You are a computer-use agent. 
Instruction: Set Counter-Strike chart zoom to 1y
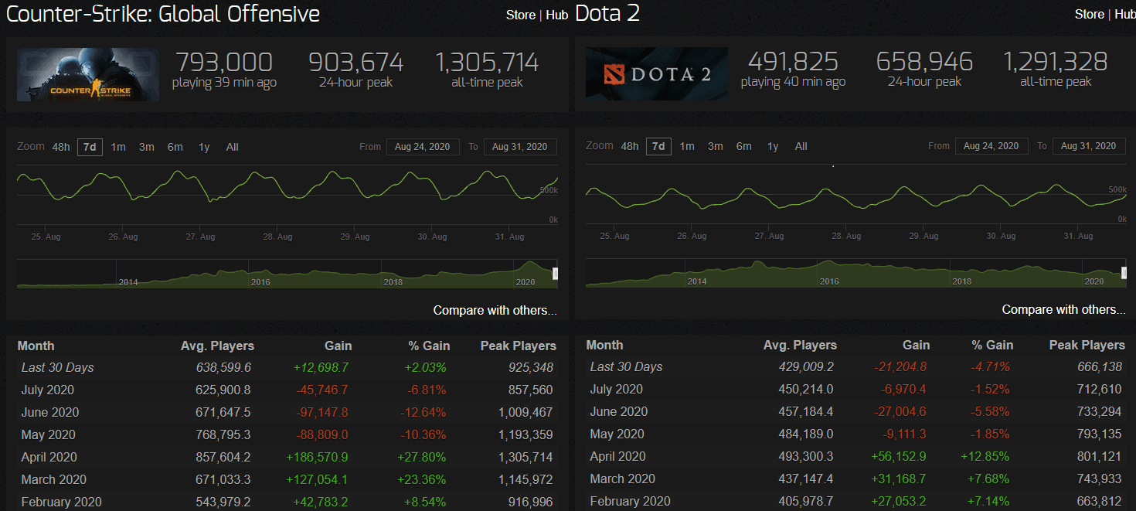[204, 147]
